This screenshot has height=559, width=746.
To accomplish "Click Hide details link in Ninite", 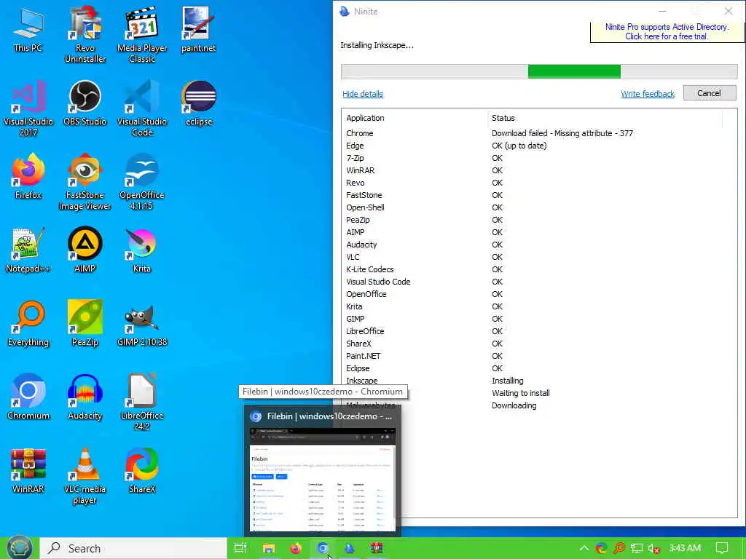I will (363, 94).
